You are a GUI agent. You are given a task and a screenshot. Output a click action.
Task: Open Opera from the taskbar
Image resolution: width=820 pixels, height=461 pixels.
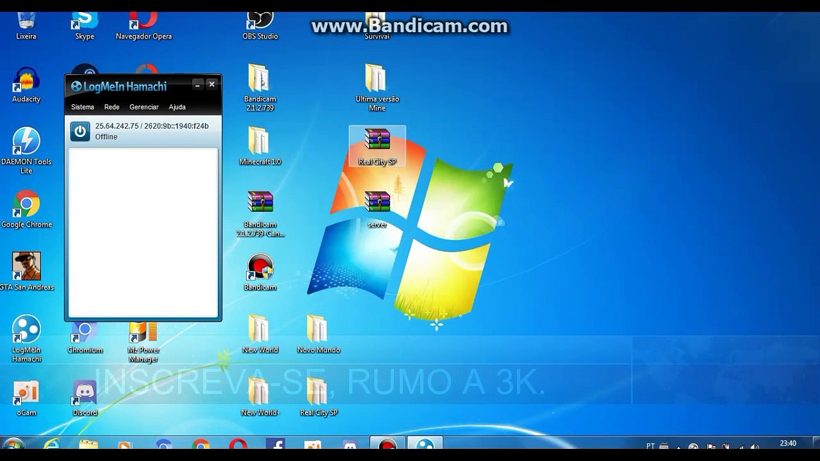click(238, 445)
